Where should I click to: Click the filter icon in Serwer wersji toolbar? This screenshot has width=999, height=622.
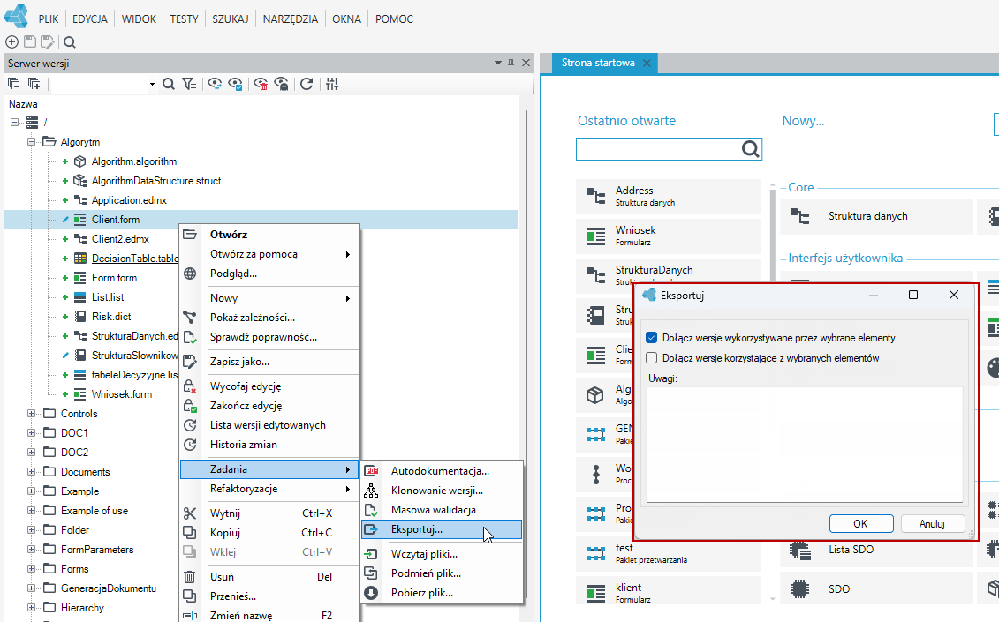click(x=189, y=84)
